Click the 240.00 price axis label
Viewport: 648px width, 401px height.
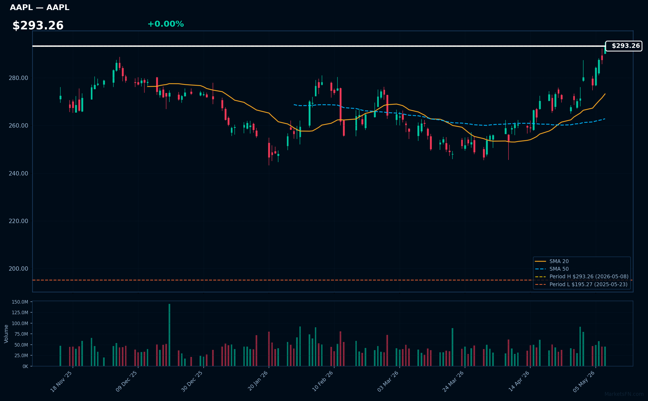pos(18,174)
